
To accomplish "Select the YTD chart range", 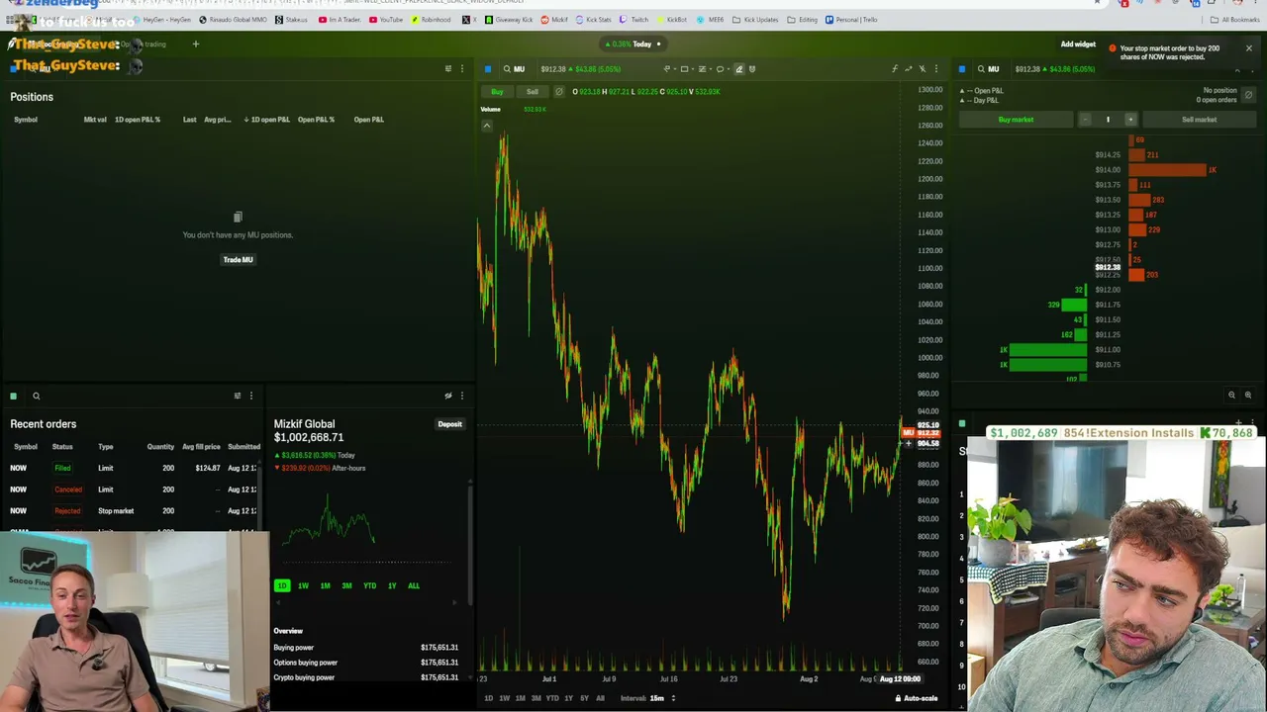I will point(552,698).
